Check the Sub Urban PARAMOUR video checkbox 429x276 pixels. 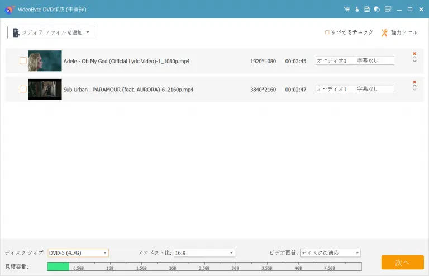point(23,89)
